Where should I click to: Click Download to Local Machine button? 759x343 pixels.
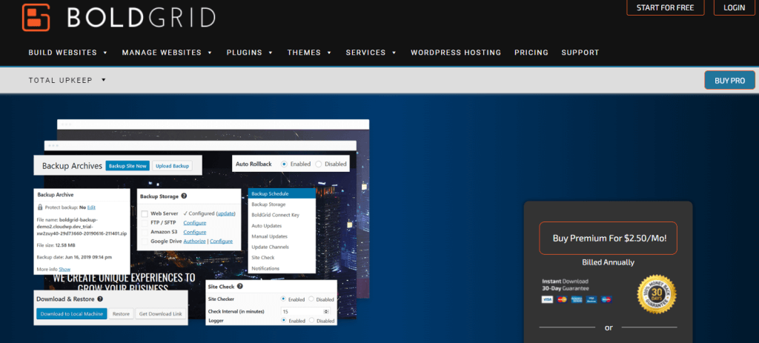click(x=72, y=314)
